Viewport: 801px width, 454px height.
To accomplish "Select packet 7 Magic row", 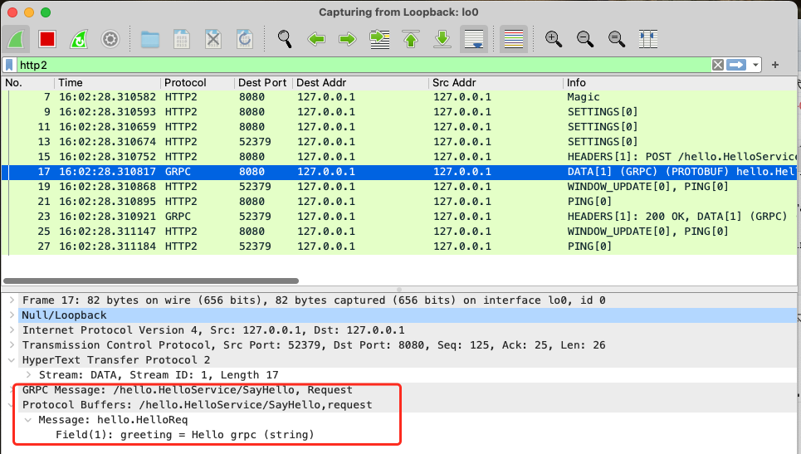I will click(x=398, y=97).
